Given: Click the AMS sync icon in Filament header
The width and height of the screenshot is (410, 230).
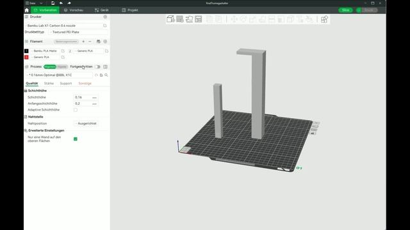Looking at the screenshot, I should pos(98,42).
